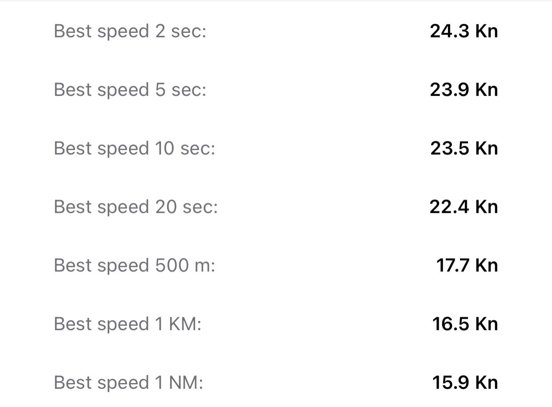Select the 23.9 Kn speed value

click(x=464, y=90)
